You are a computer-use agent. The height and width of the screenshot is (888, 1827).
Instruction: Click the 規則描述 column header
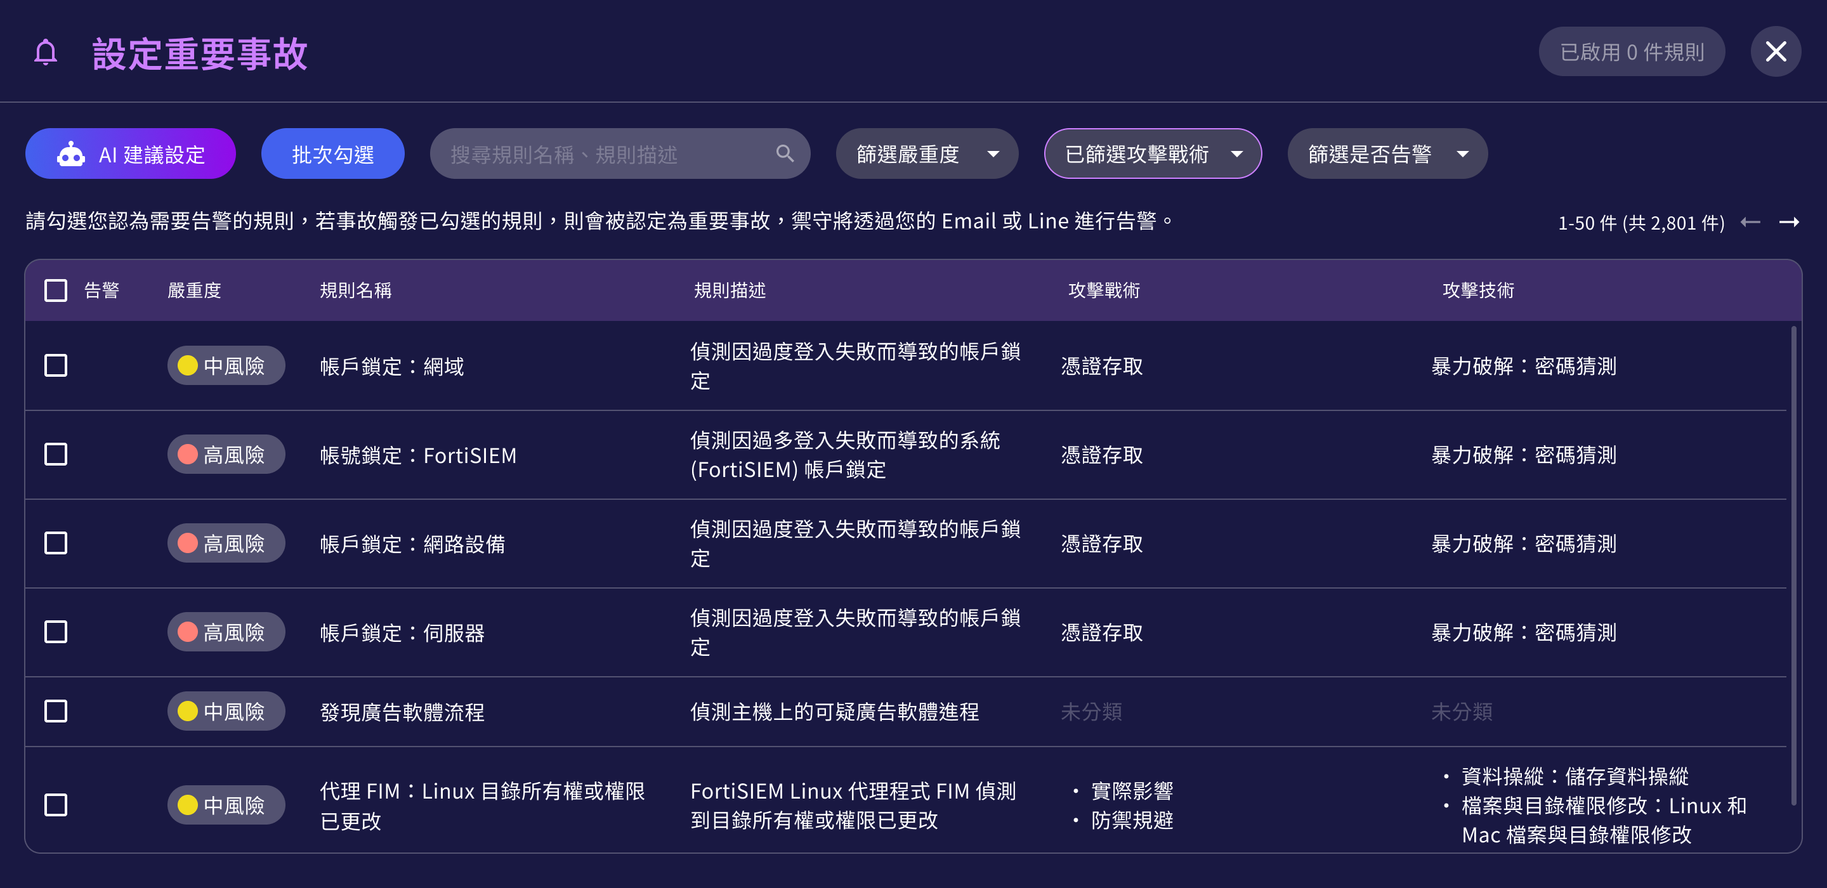[x=730, y=290]
